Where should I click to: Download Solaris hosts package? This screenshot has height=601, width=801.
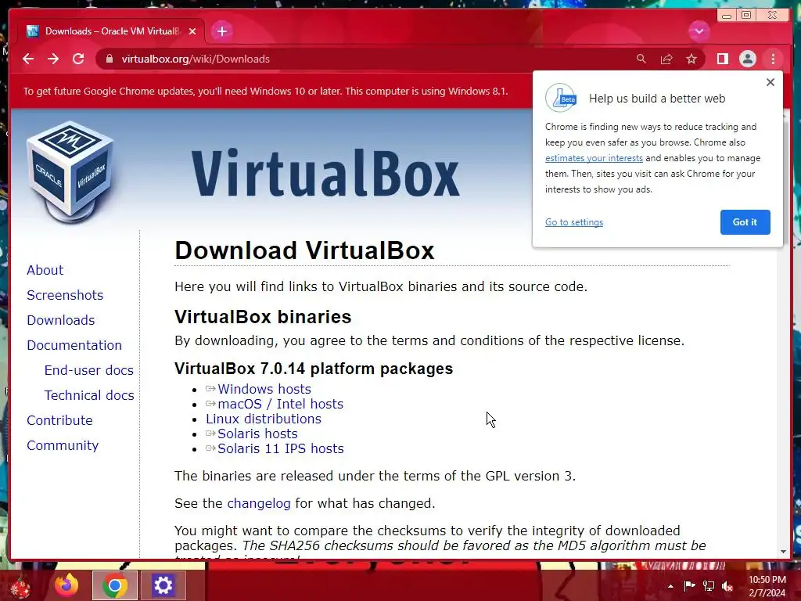point(257,434)
